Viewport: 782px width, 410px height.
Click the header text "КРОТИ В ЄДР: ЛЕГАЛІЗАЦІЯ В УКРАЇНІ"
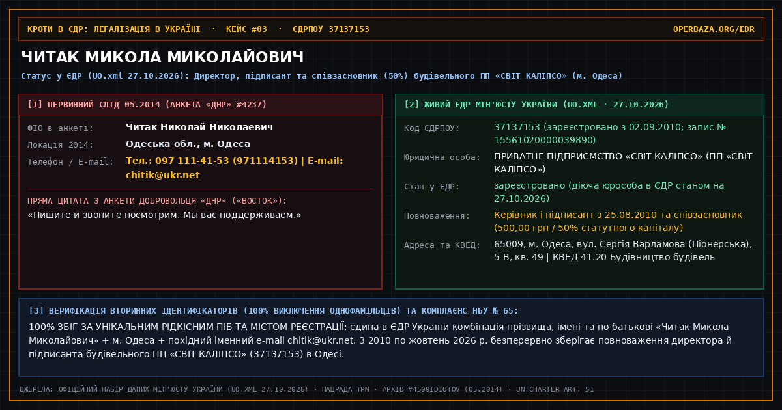[x=114, y=29]
